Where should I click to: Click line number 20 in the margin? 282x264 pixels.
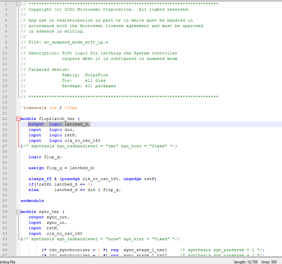(5, 108)
